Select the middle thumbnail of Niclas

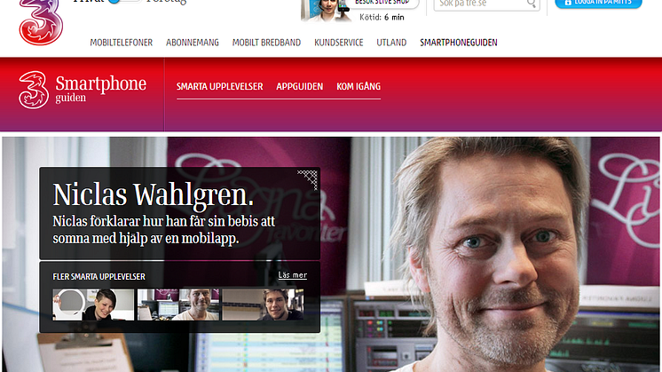coord(178,305)
